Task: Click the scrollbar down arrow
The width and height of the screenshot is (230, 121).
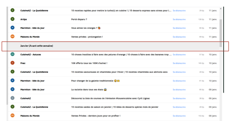Action: pyautogui.click(x=221, y=118)
